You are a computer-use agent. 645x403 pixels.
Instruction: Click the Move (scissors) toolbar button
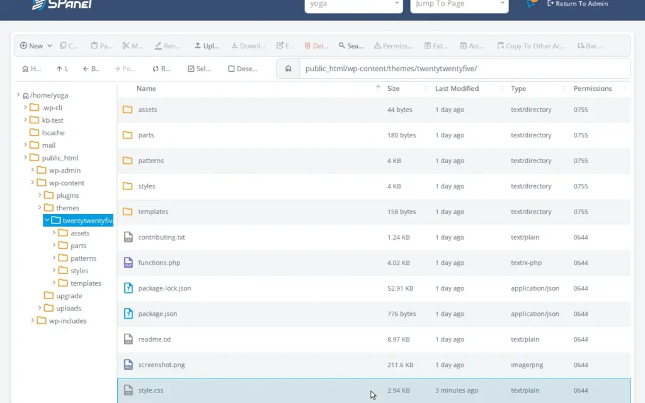coord(132,45)
